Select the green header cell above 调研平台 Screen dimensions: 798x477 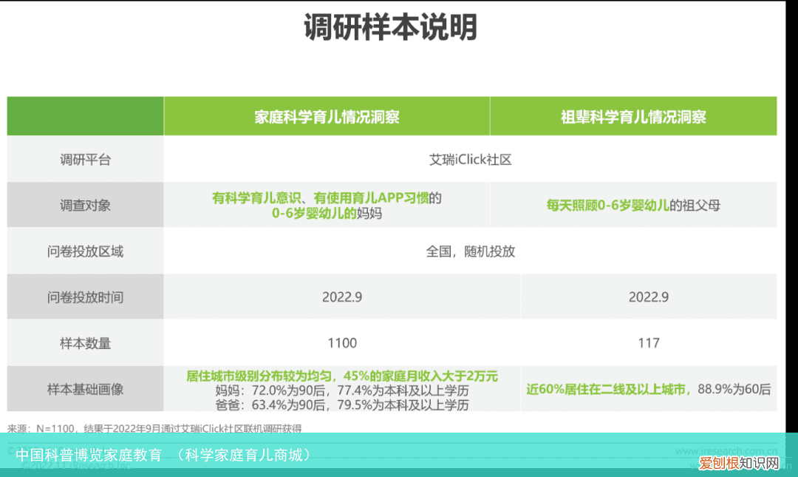pos(85,115)
